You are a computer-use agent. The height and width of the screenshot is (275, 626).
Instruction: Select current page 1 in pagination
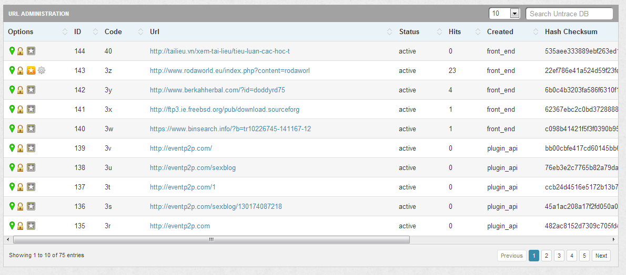[534, 256]
